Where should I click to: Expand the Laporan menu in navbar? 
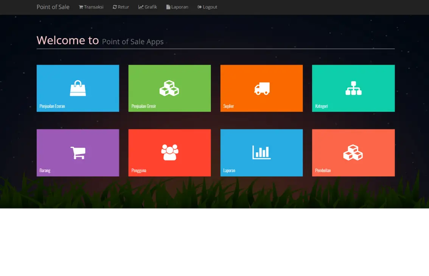[x=177, y=7]
